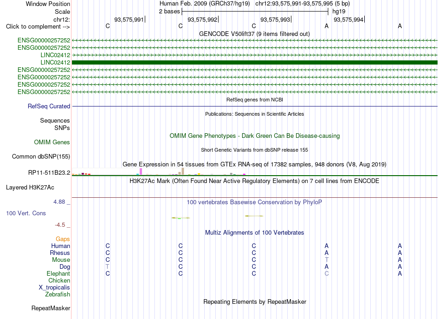This screenshot has height=319, width=438.
Task: Click the 'OMIM Genes' track label
Action: (x=52, y=142)
